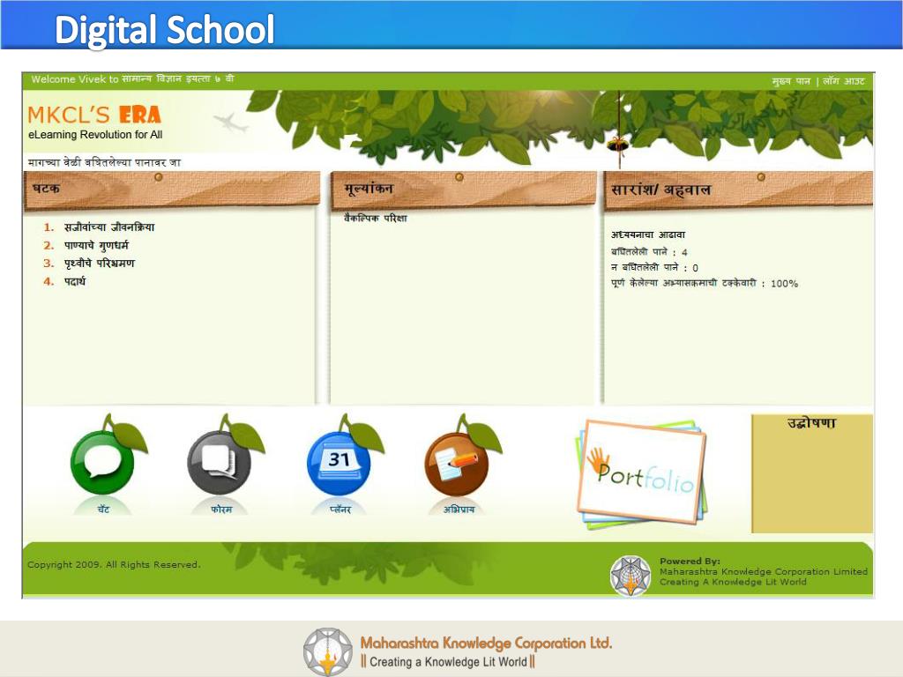
Task: Click 'Maharashtra Knowledge Corporation Limited' footer text
Action: tap(764, 571)
